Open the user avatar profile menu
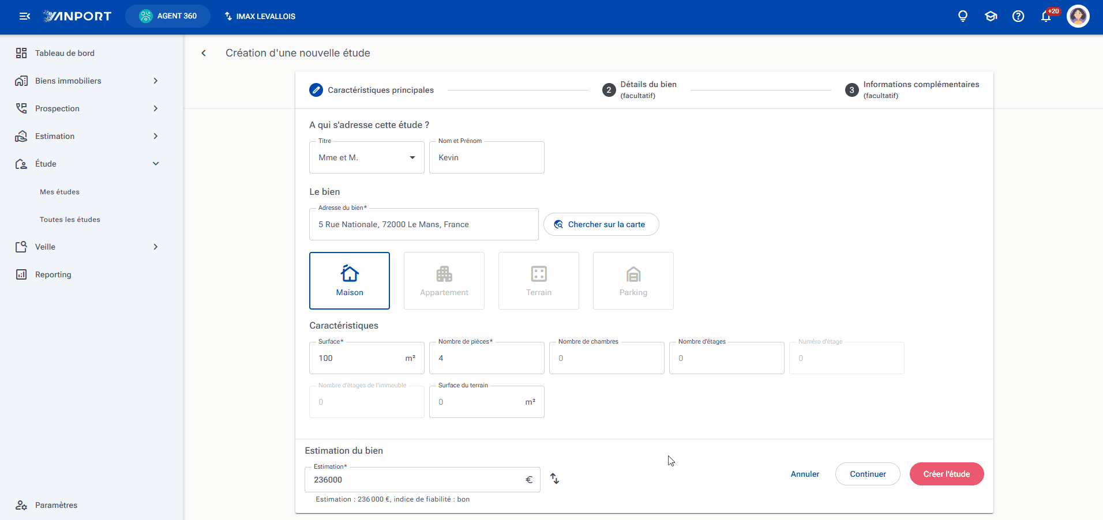The image size is (1103, 520). point(1078,16)
